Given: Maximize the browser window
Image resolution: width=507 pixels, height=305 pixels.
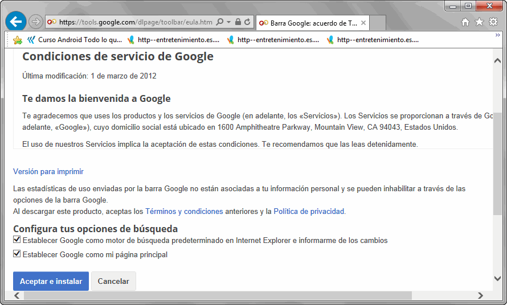Looking at the screenshot, I should [x=468, y=6].
